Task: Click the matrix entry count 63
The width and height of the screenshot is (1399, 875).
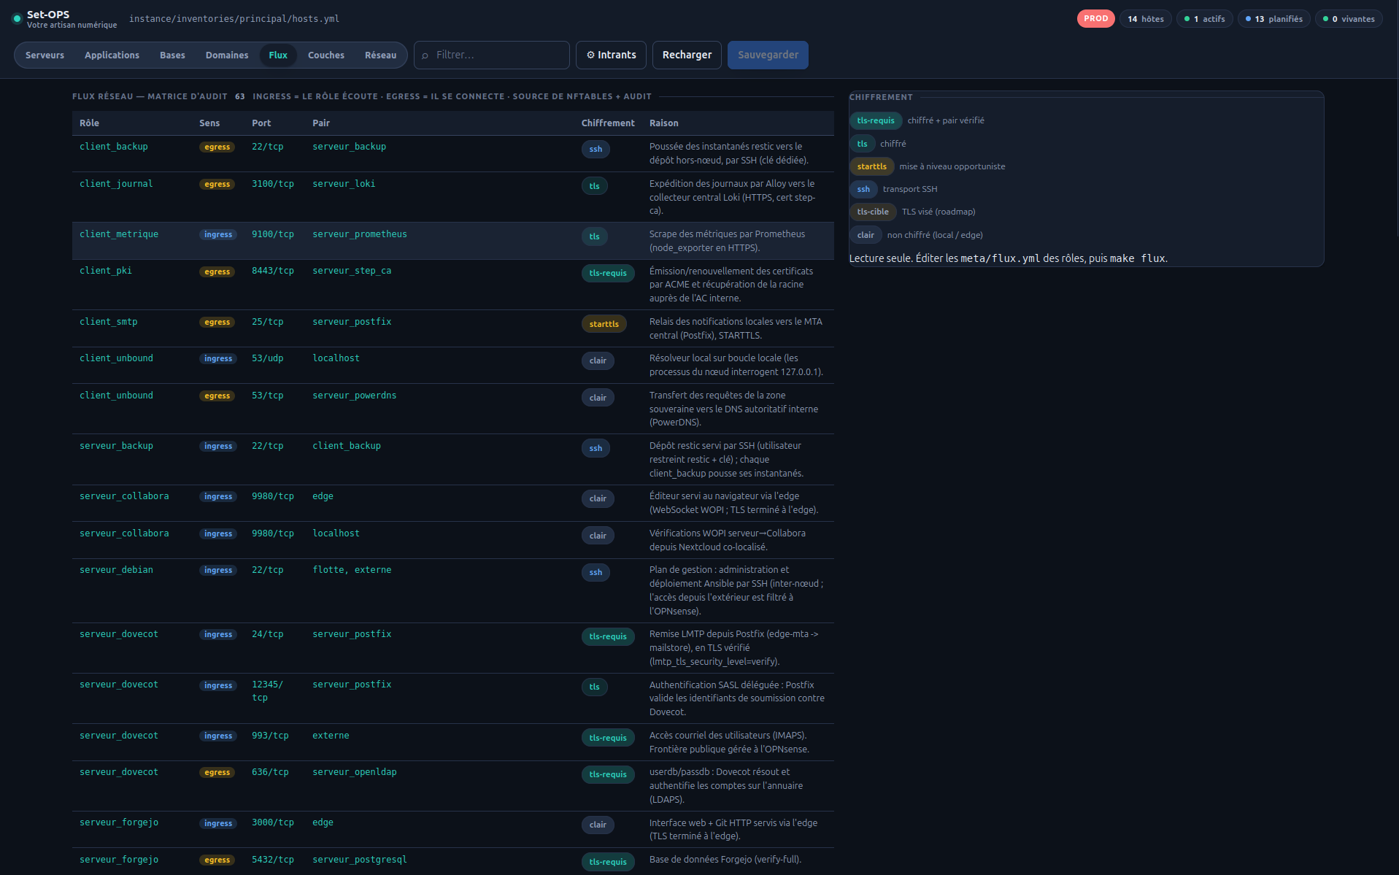Action: pos(239,96)
